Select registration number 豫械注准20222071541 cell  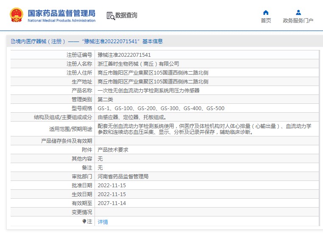click(x=124, y=55)
